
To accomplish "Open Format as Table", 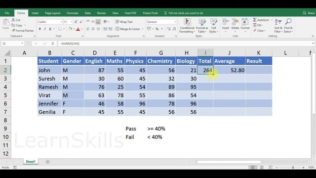I will click(202, 26).
